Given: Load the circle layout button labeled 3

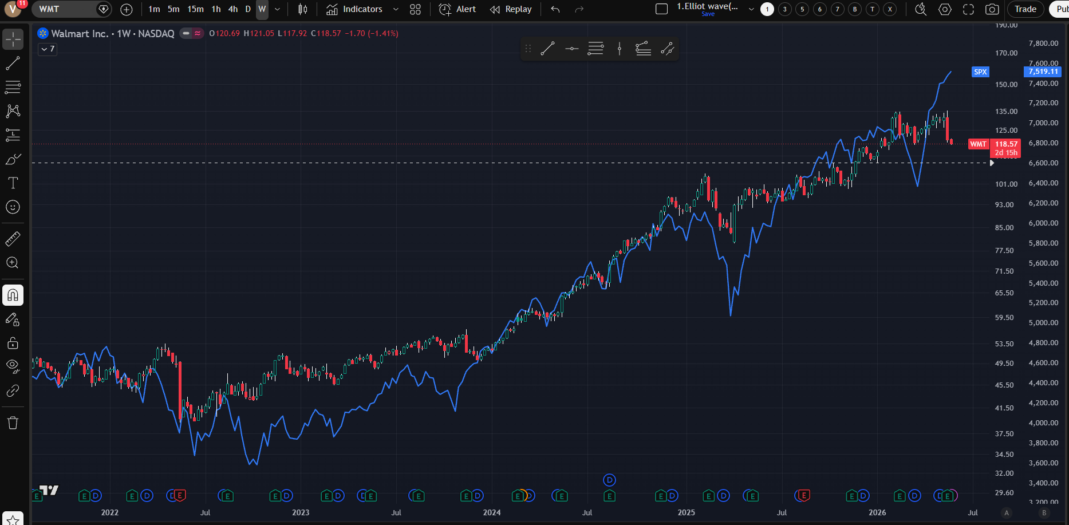Looking at the screenshot, I should [x=785, y=9].
